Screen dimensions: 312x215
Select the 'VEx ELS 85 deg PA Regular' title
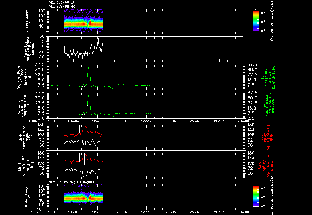point(72,182)
